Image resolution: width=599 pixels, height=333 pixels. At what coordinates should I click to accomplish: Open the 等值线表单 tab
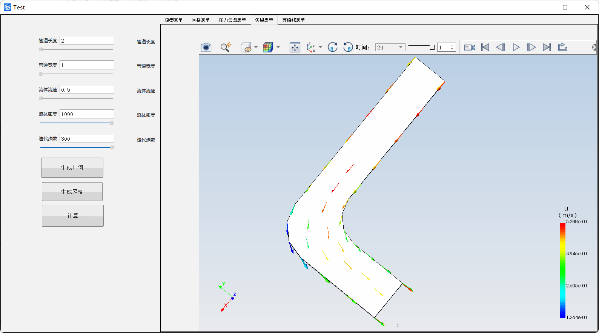(293, 20)
